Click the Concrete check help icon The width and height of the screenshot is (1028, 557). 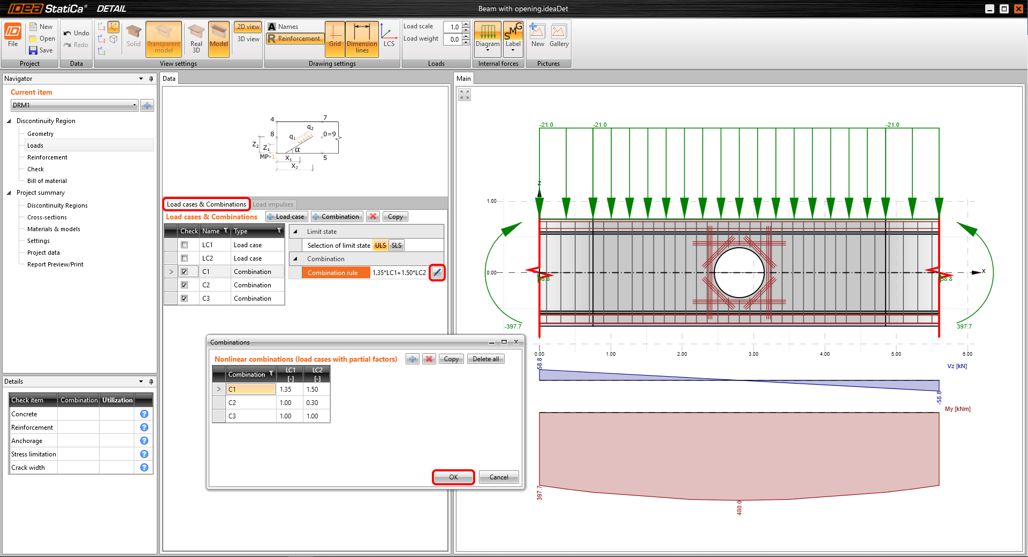144,414
